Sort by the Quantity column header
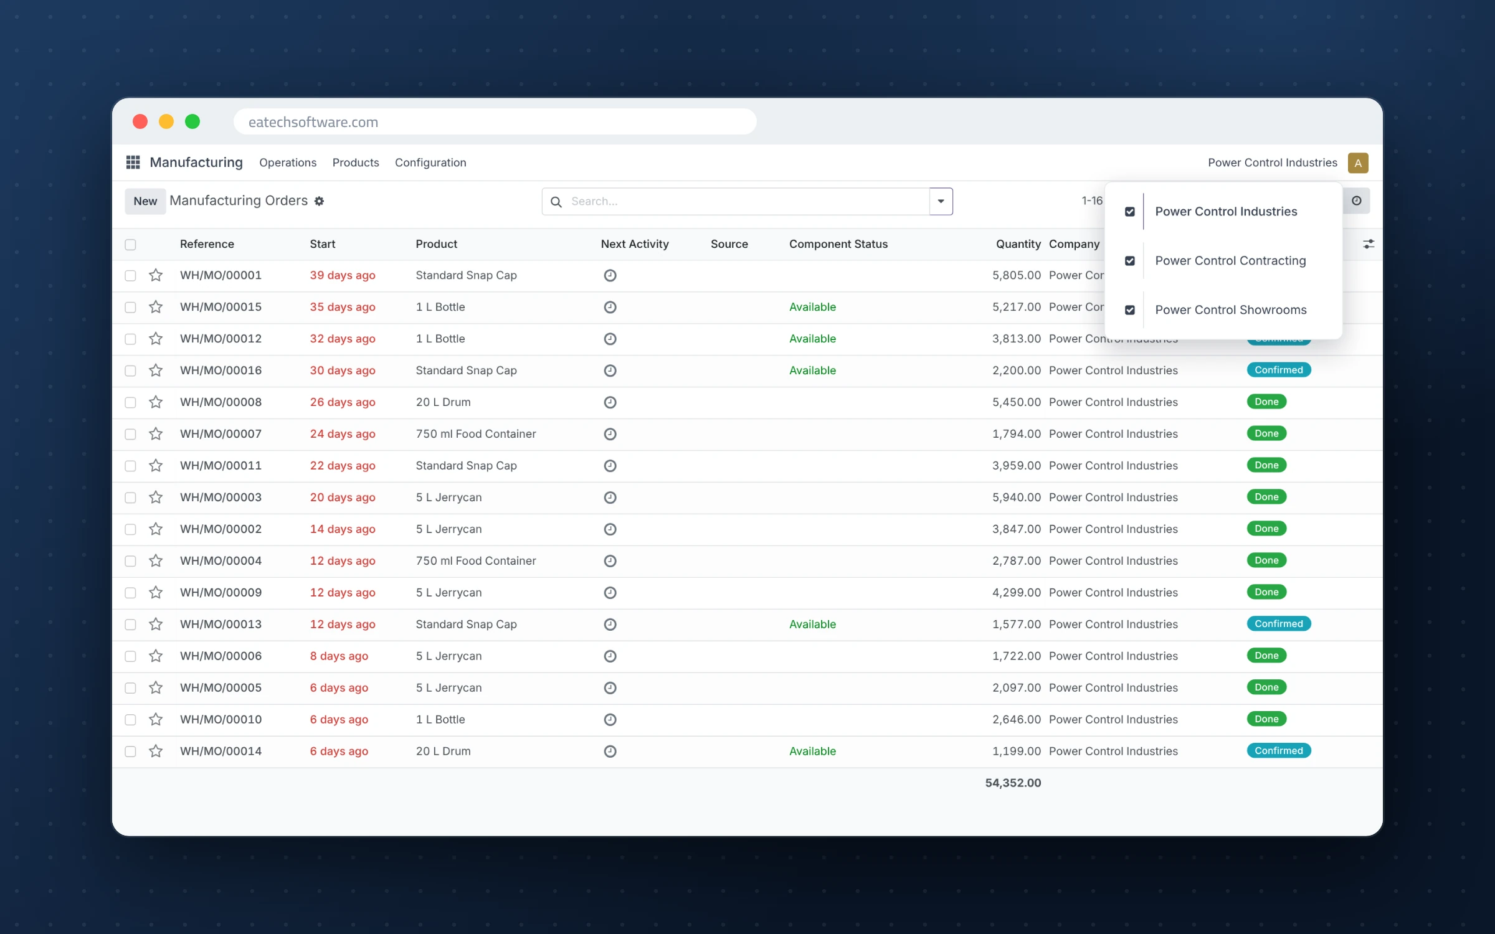Viewport: 1495px width, 934px height. (x=1018, y=244)
